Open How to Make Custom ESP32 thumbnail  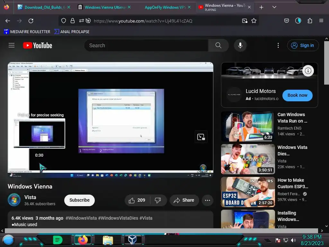point(248,192)
